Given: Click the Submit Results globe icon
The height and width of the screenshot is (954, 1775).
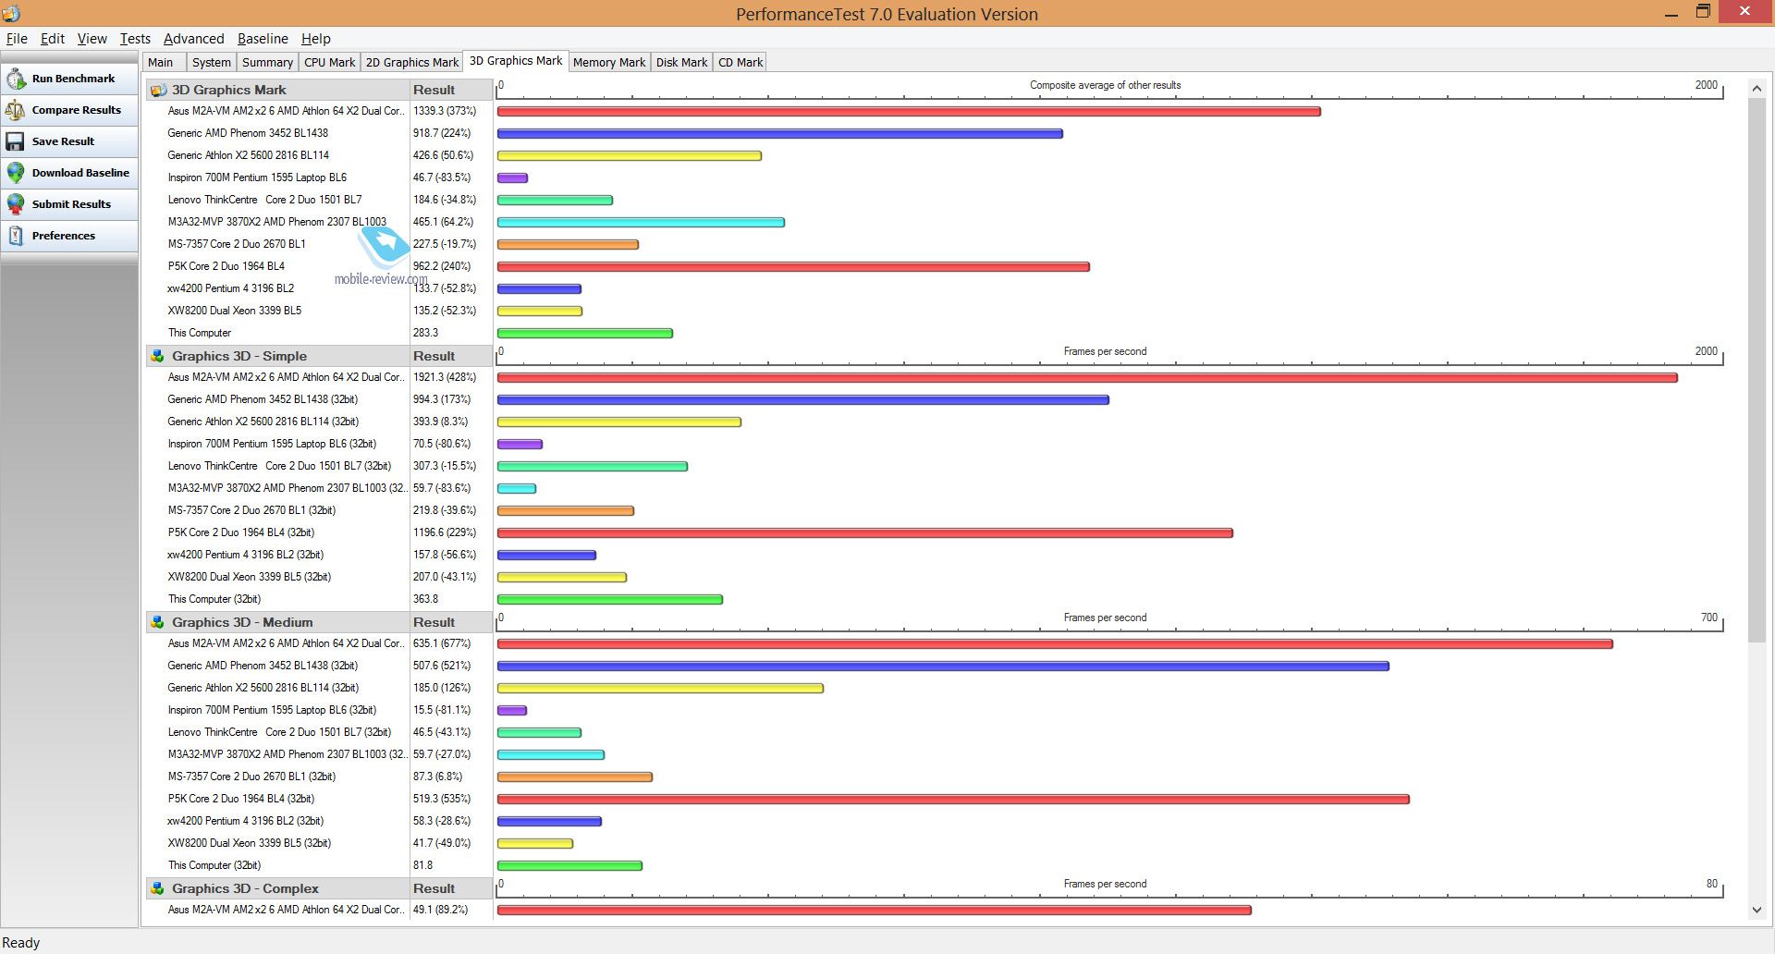Looking at the screenshot, I should pos(16,204).
